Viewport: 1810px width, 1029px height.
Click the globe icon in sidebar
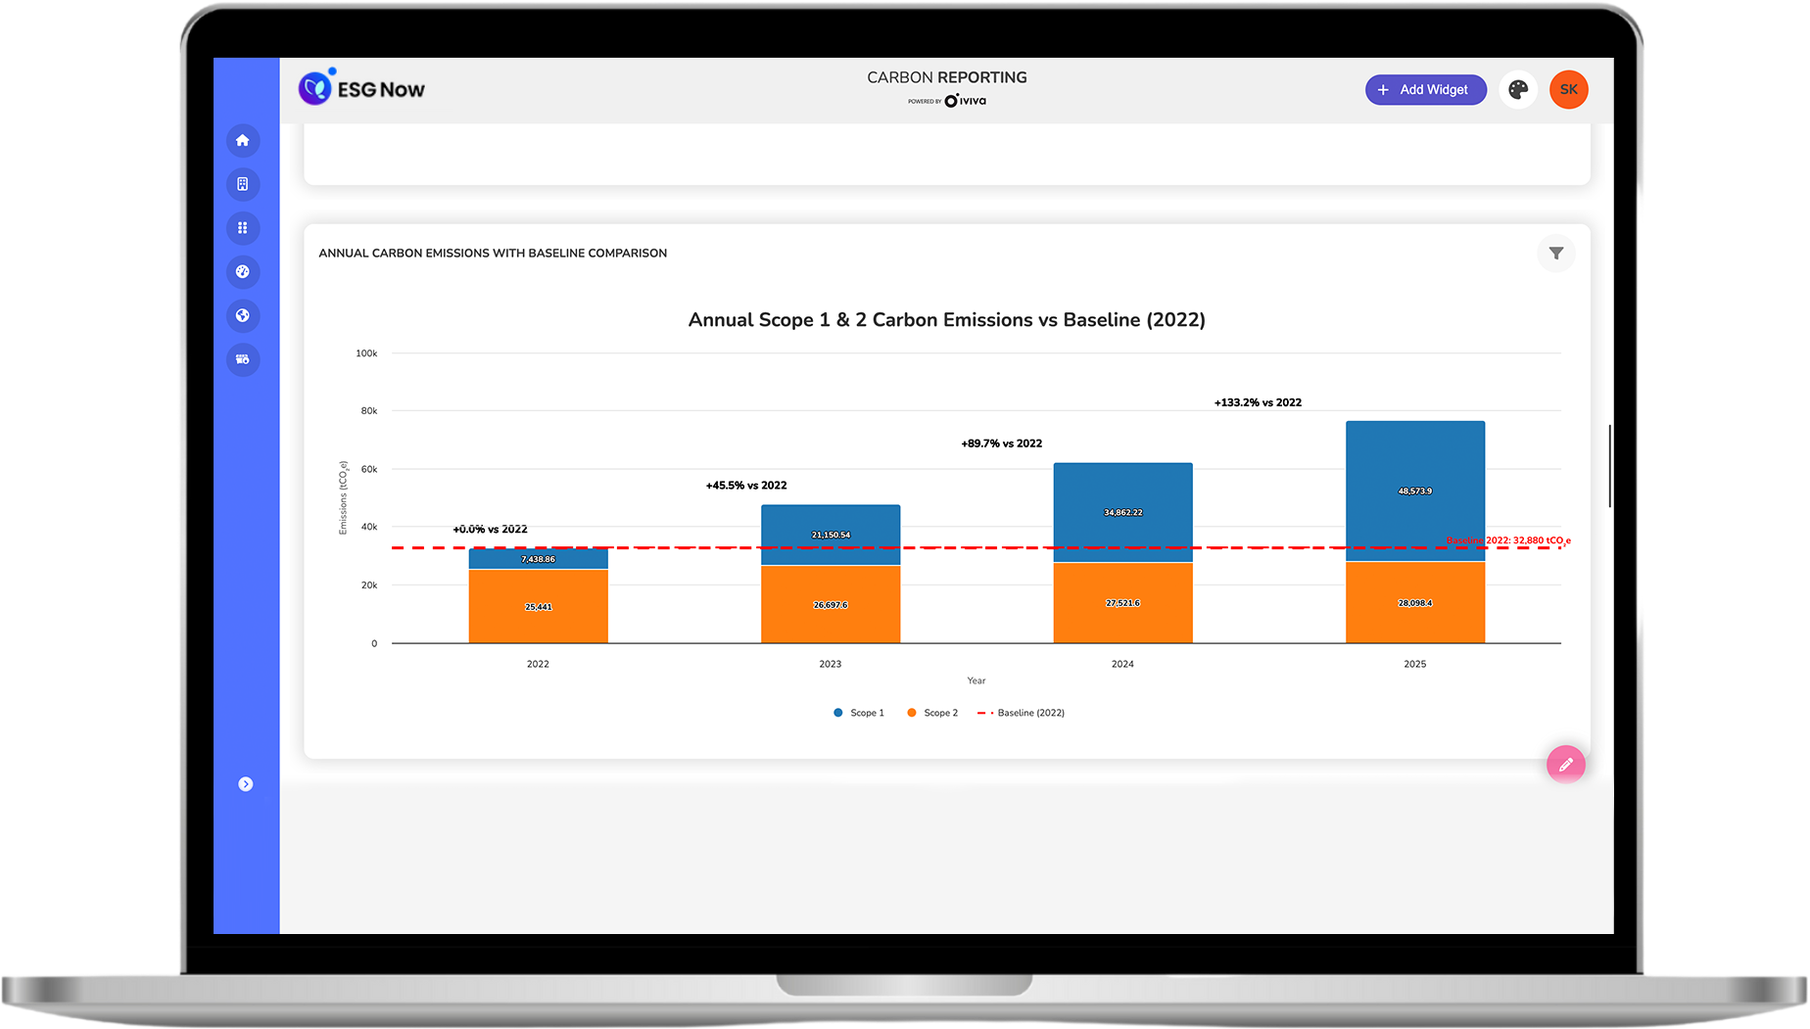click(x=243, y=315)
